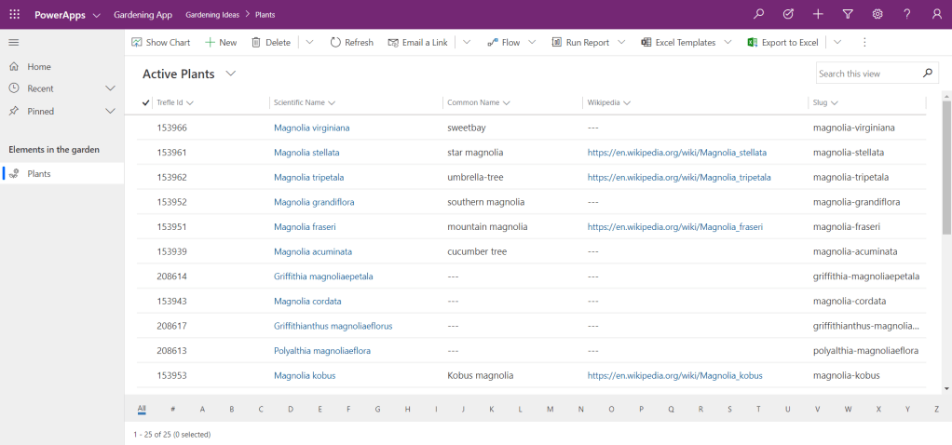Open advanced find filter icon
The width and height of the screenshot is (952, 445).
[848, 14]
